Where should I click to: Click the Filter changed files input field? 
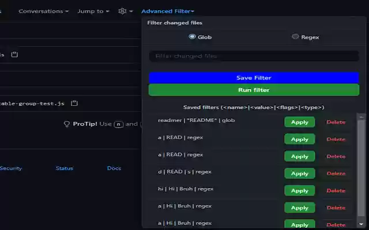254,56
